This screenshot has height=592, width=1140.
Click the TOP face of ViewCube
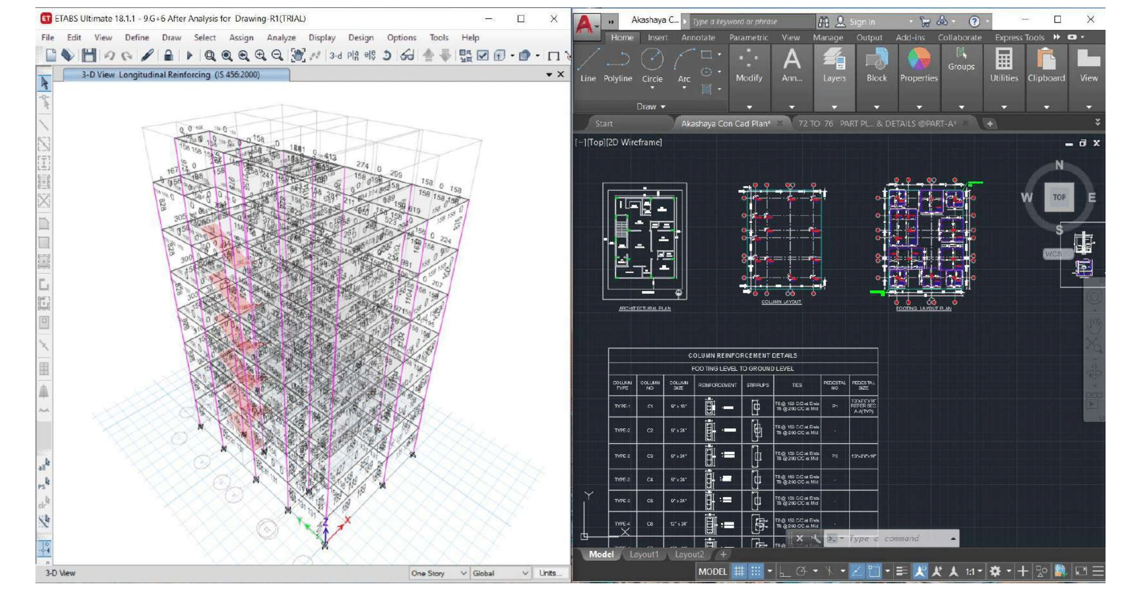click(x=1059, y=197)
